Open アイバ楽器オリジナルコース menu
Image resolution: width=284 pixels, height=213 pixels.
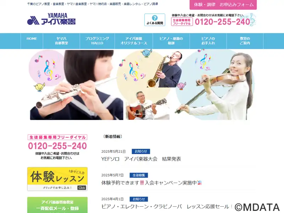coord(134,41)
